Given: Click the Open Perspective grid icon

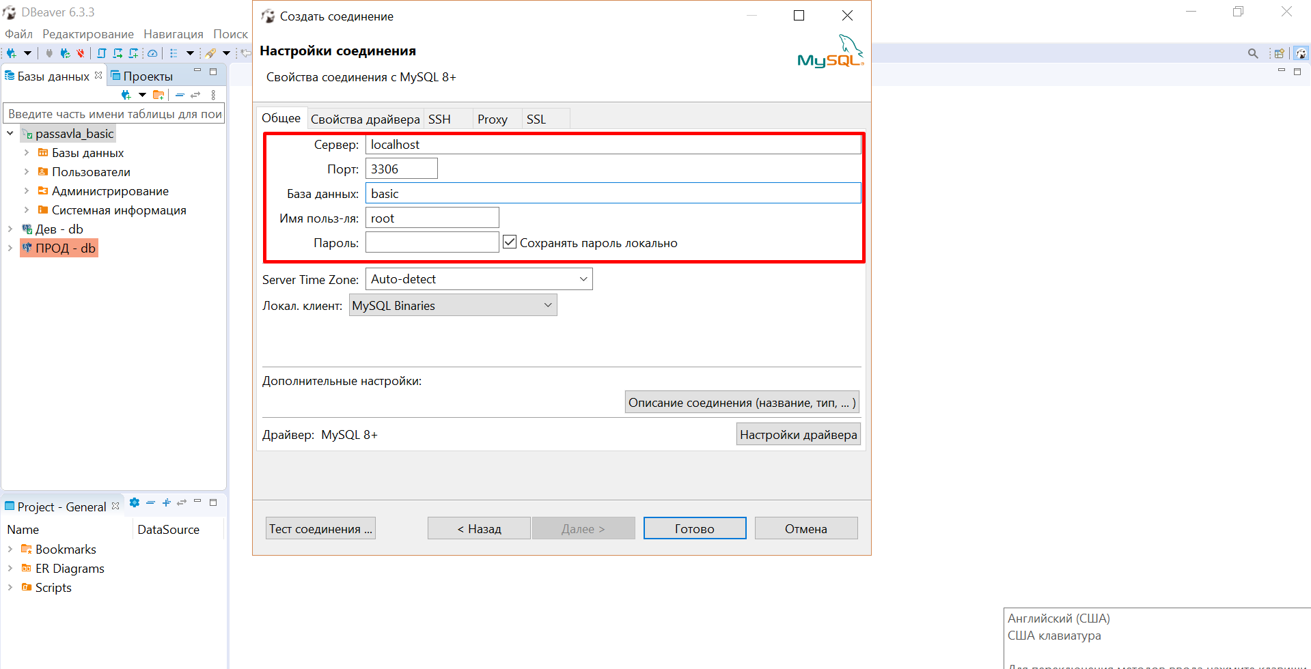Looking at the screenshot, I should pyautogui.click(x=1279, y=53).
